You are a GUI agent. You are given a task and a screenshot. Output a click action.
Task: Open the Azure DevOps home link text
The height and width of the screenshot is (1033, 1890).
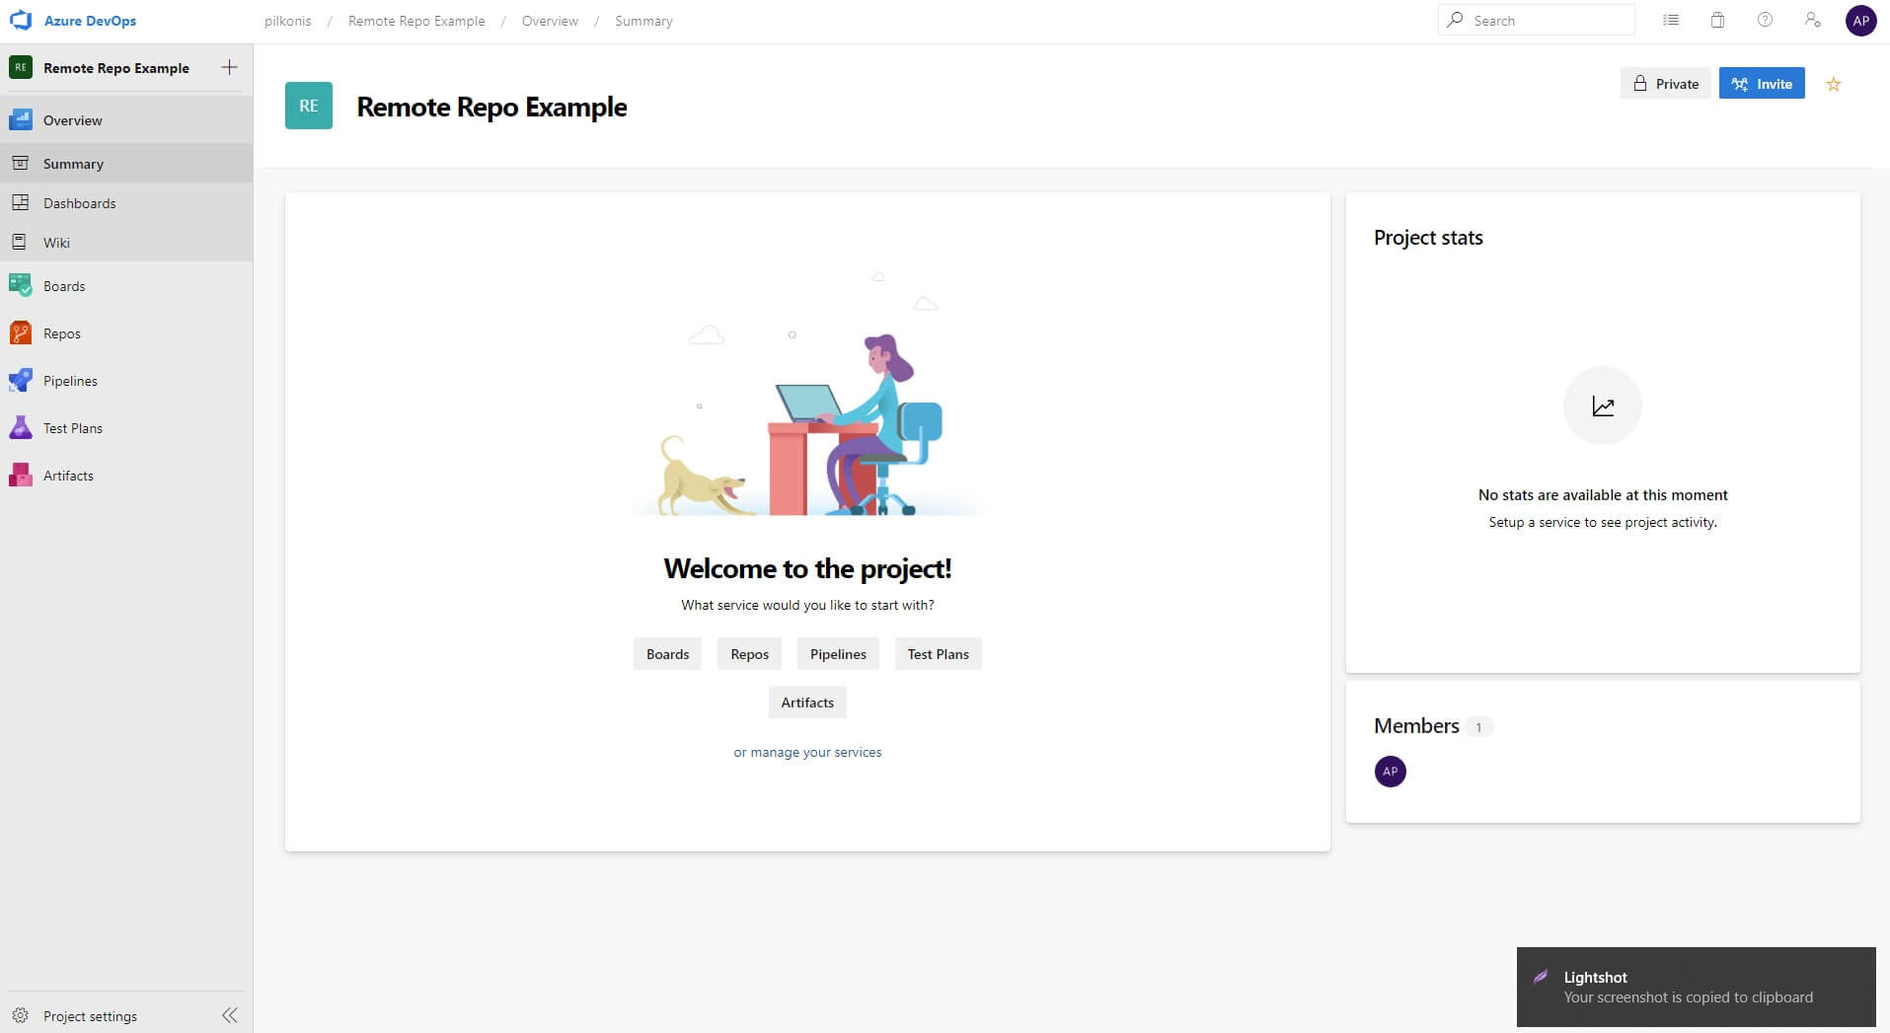coord(90,21)
